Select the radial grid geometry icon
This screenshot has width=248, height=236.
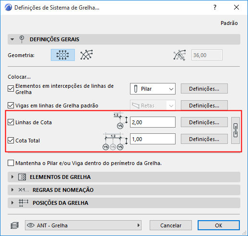(86, 55)
